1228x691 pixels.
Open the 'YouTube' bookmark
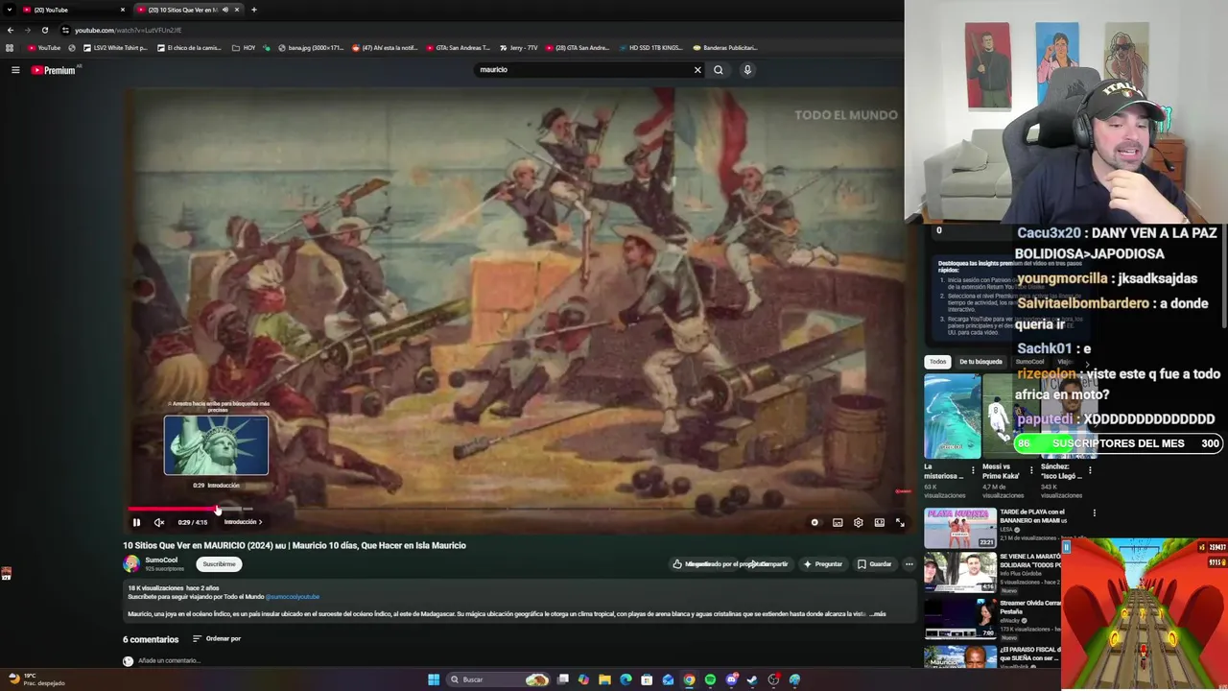click(x=44, y=48)
